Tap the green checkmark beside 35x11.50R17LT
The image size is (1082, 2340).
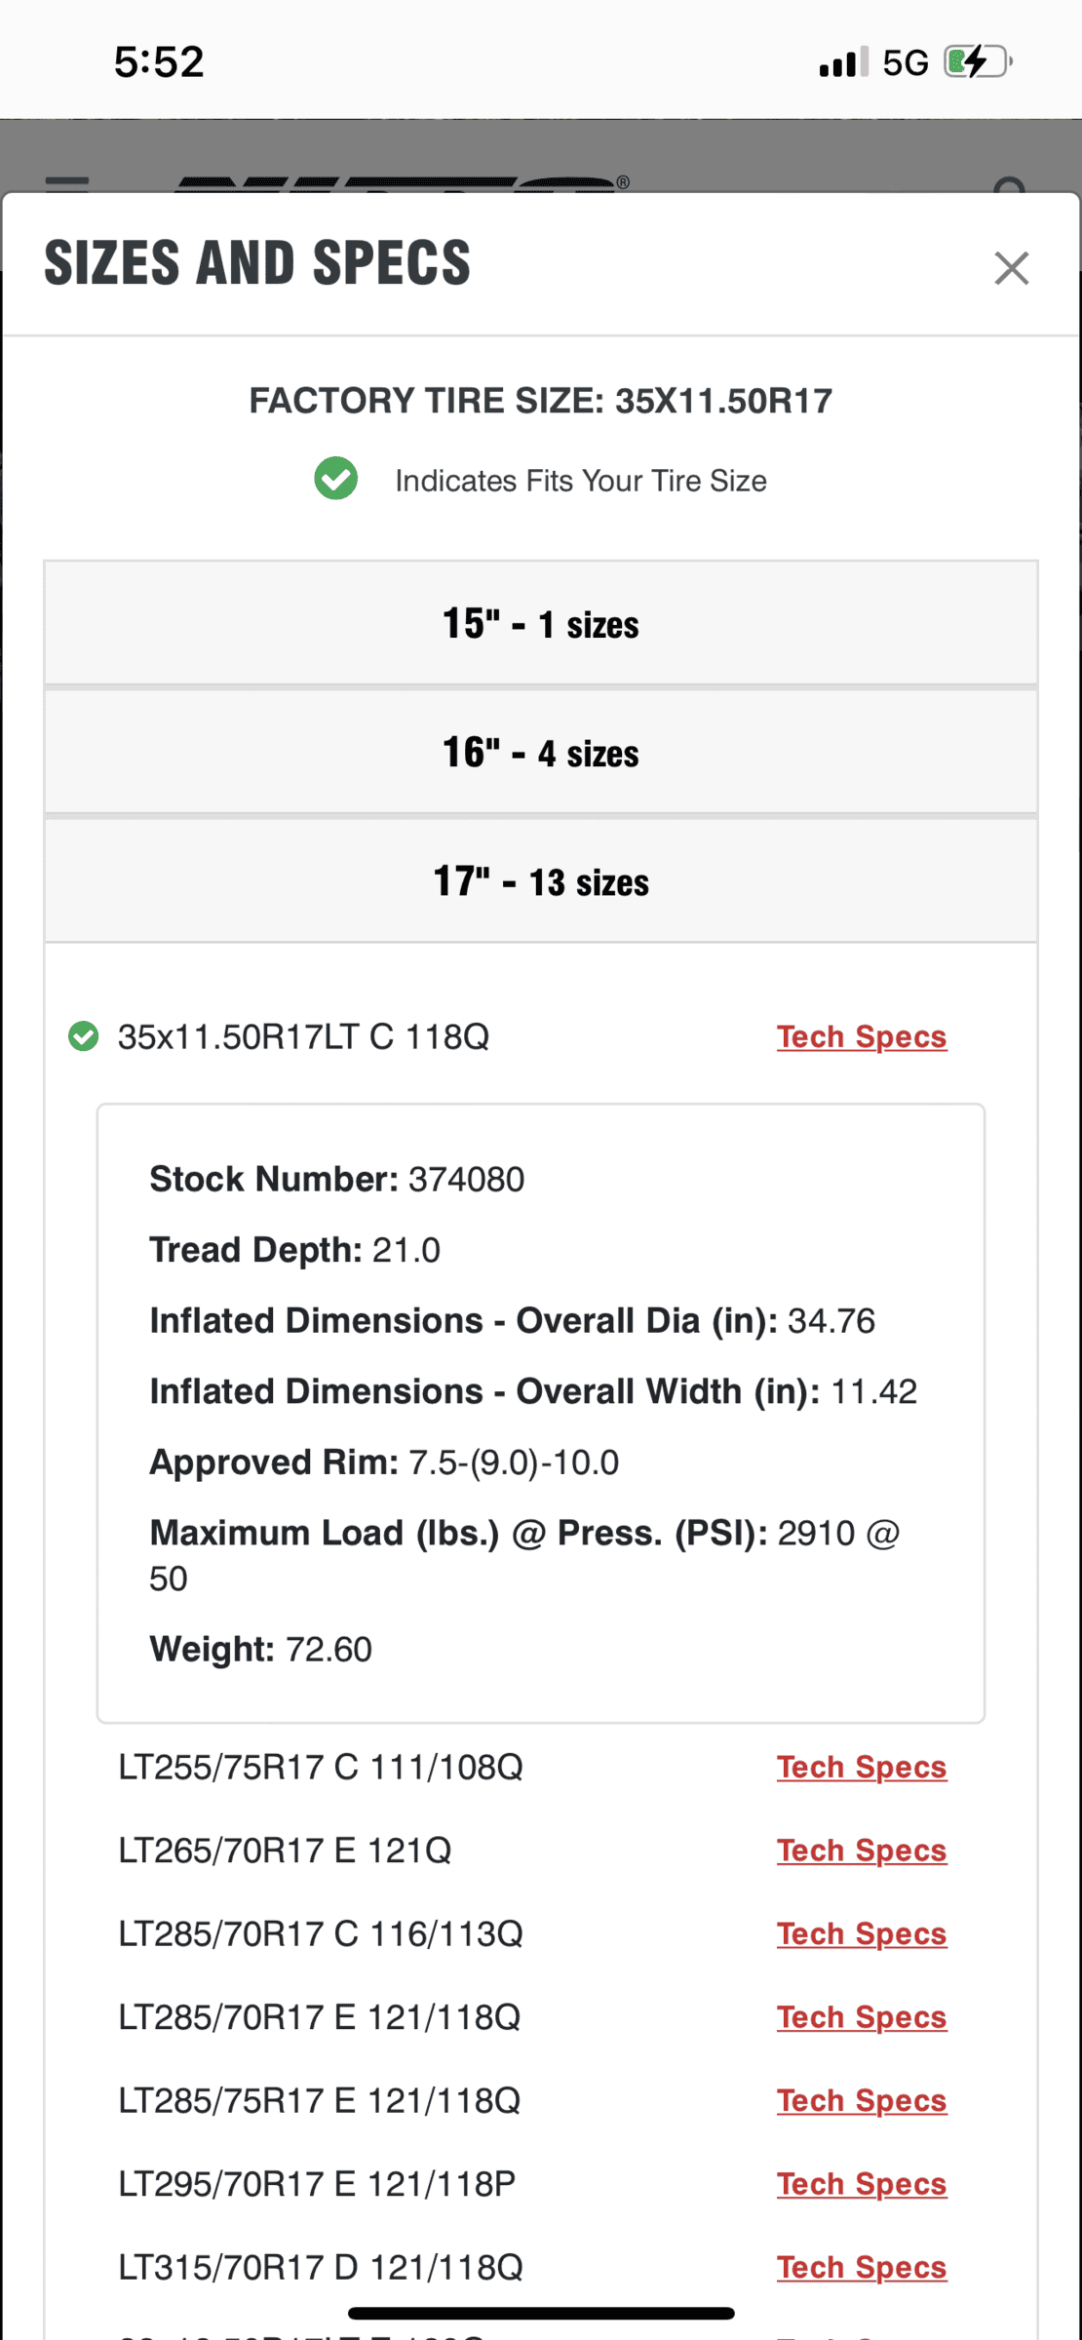84,1036
